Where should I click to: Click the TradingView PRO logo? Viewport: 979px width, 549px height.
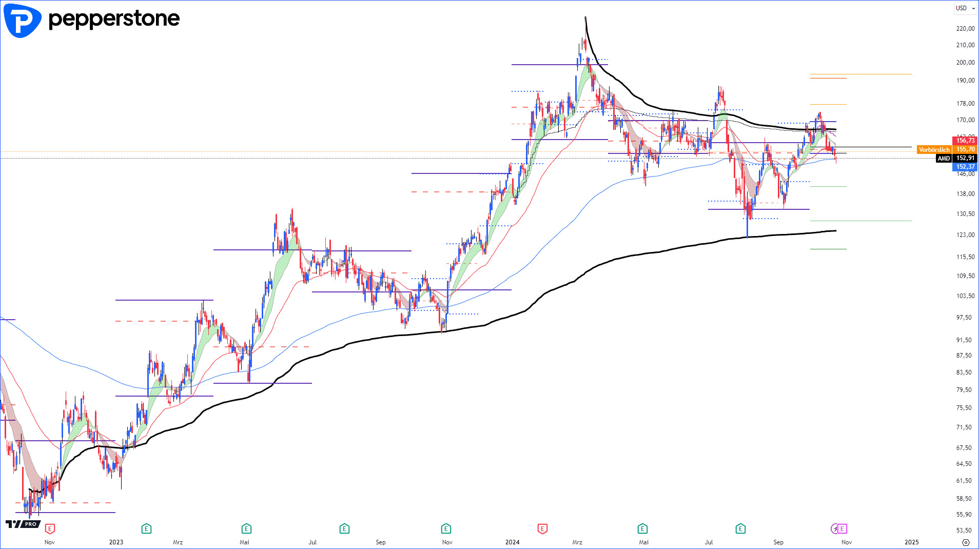pos(23,524)
